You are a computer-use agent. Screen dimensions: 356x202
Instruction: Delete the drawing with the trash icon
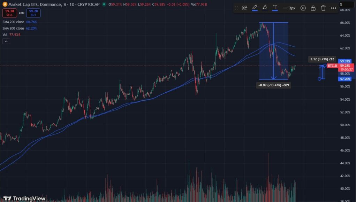(x=323, y=8)
